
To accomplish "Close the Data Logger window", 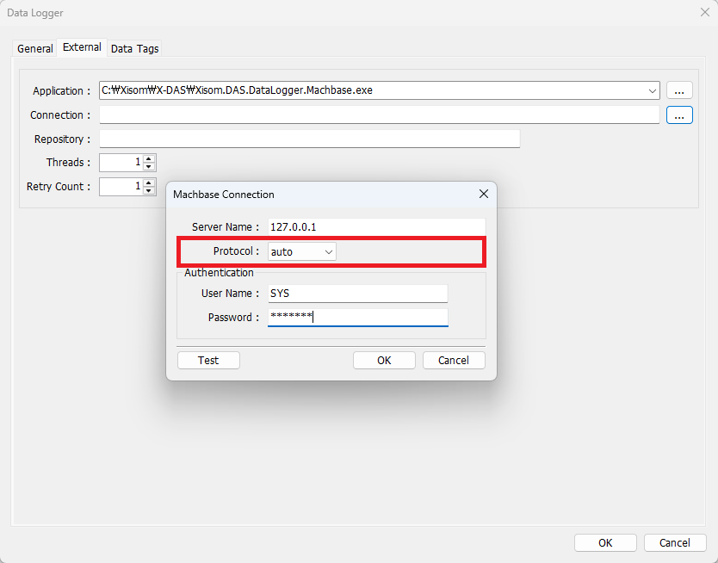I will (x=704, y=13).
